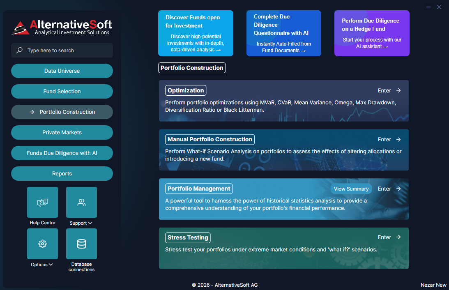Open the Options gear icon tile

pos(42,244)
